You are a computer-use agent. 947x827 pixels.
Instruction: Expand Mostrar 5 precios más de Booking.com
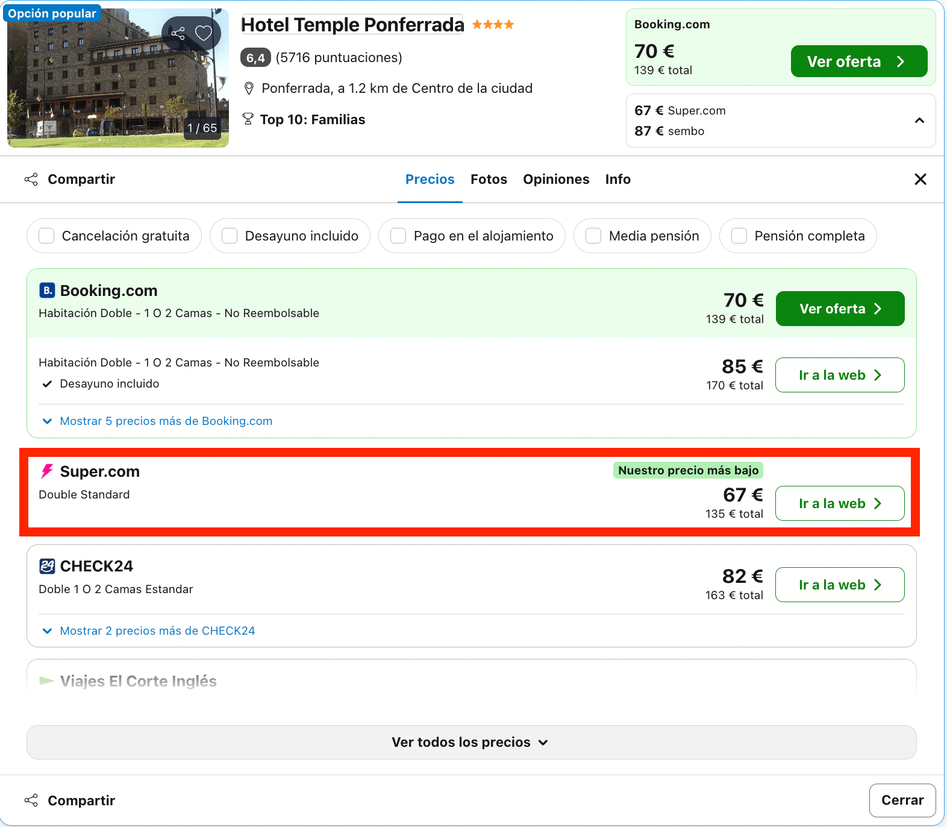[157, 421]
